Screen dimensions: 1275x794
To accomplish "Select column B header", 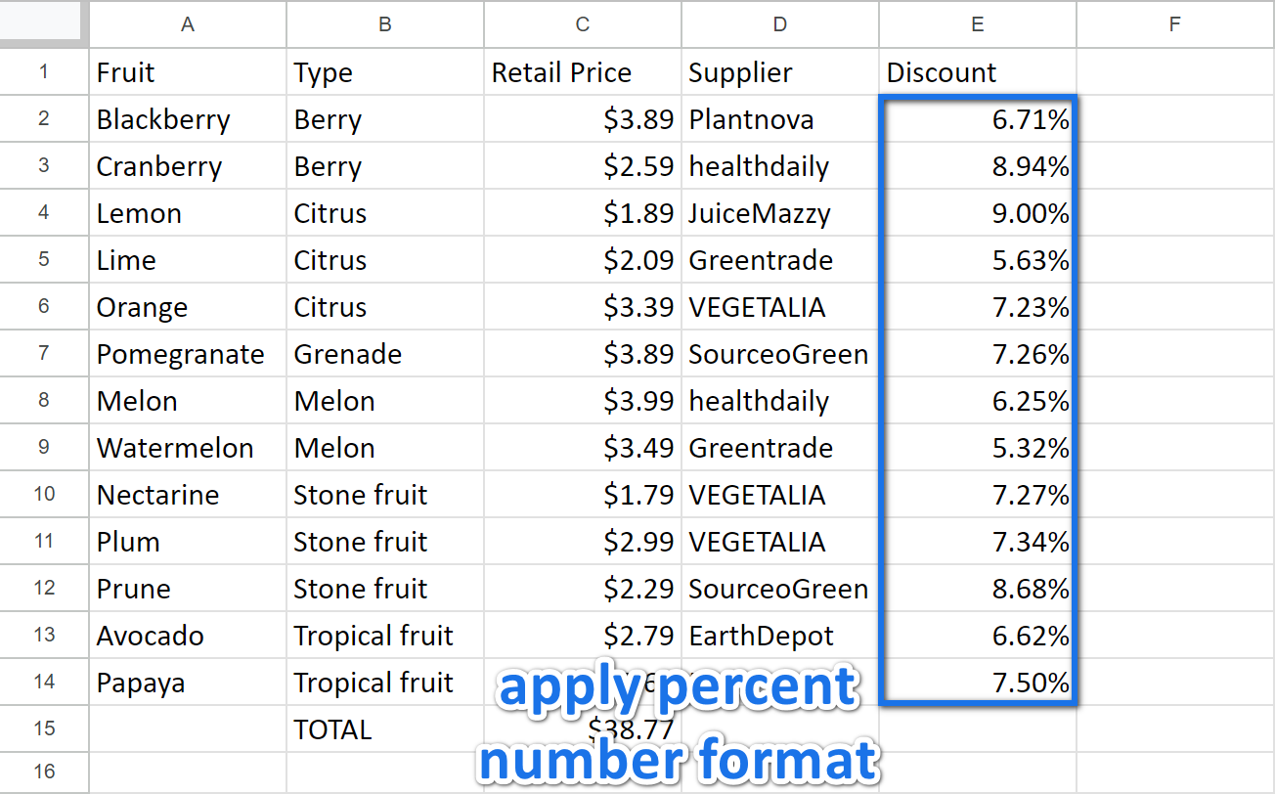I will coord(385,24).
